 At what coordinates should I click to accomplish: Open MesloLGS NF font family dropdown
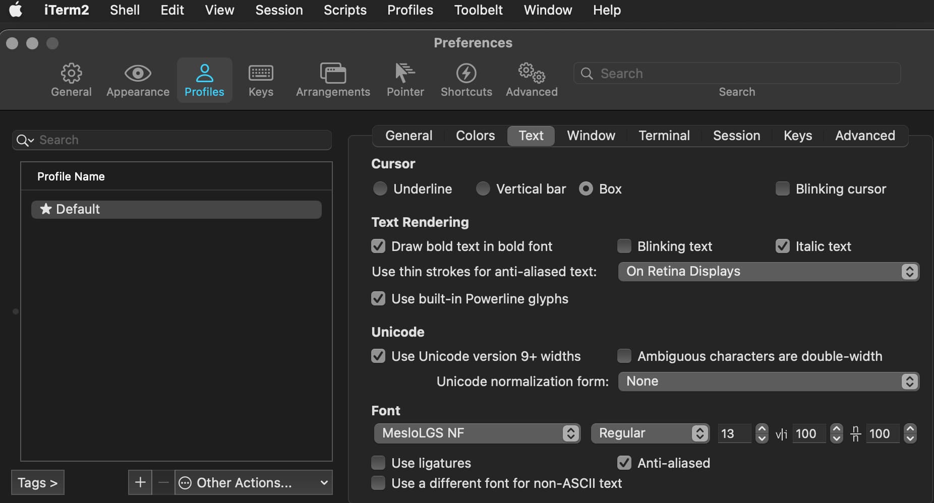477,433
